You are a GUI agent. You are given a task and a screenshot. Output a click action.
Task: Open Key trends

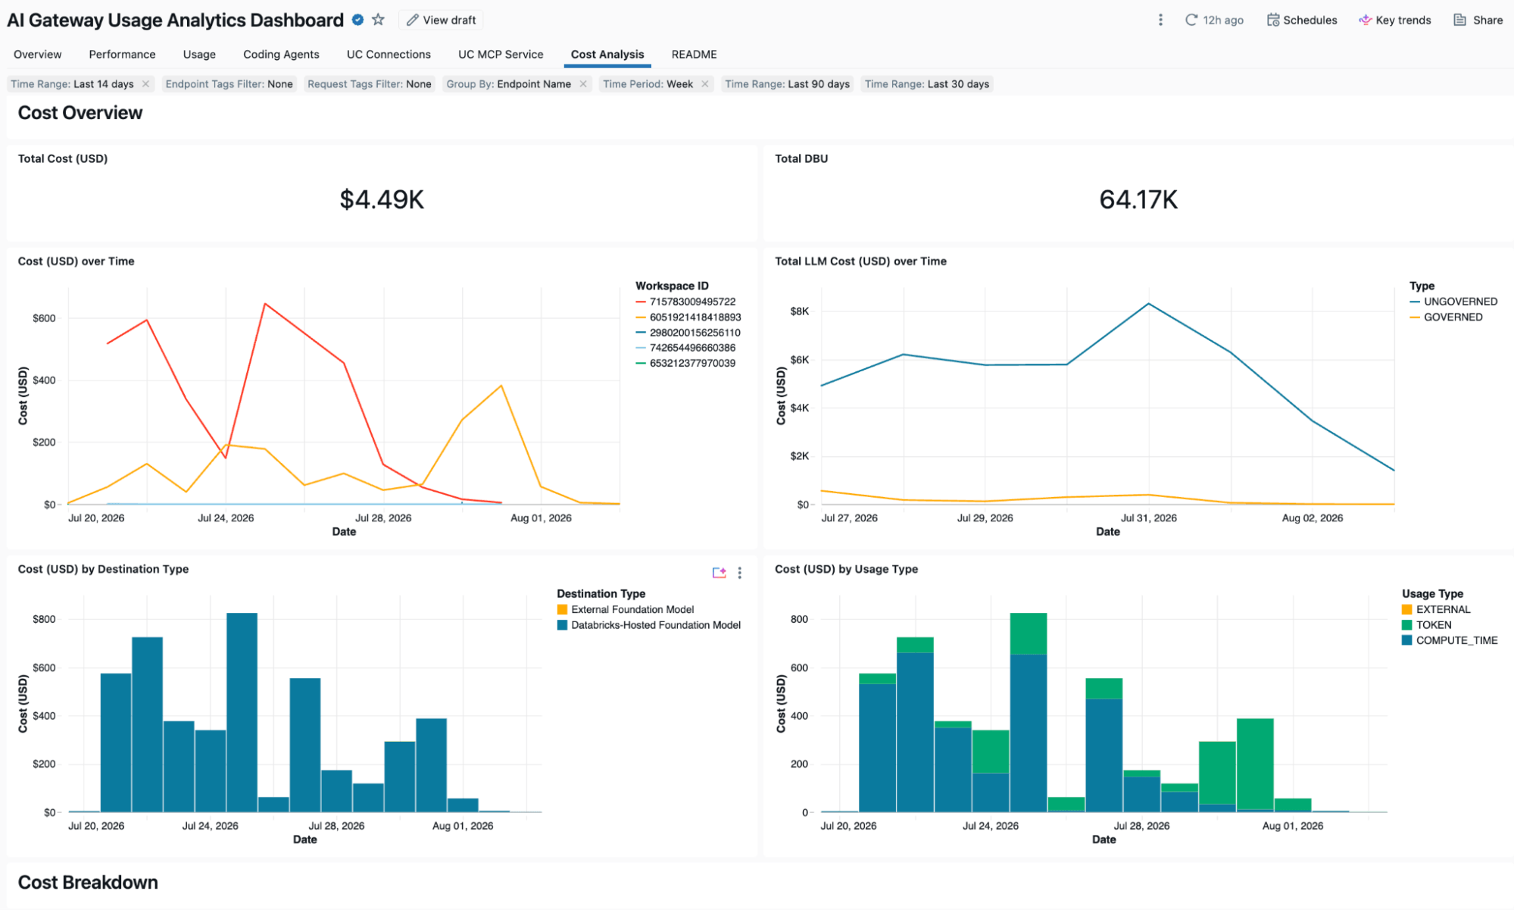click(x=1394, y=20)
